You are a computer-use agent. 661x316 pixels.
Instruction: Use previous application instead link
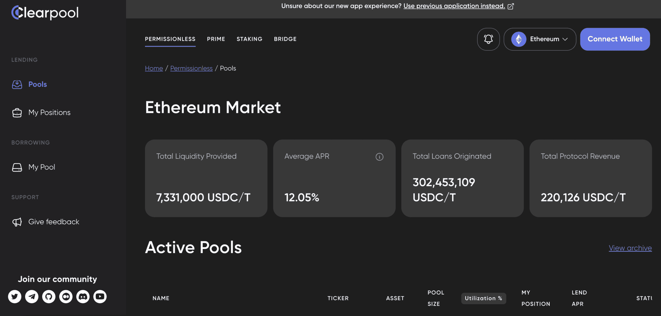tap(454, 6)
